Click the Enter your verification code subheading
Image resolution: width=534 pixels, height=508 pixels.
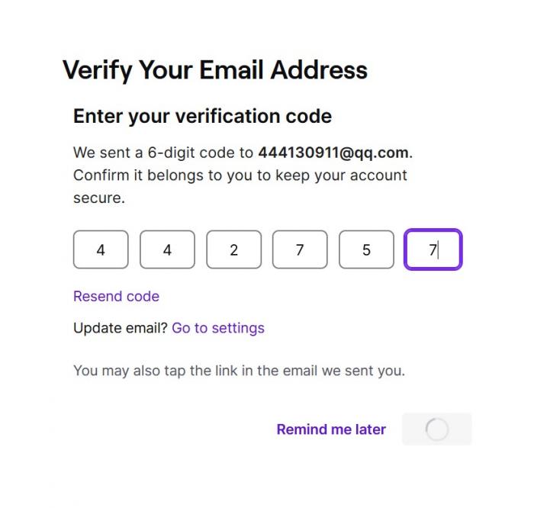[x=203, y=116]
